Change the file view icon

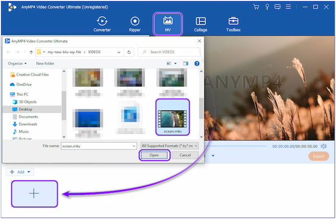point(169,63)
